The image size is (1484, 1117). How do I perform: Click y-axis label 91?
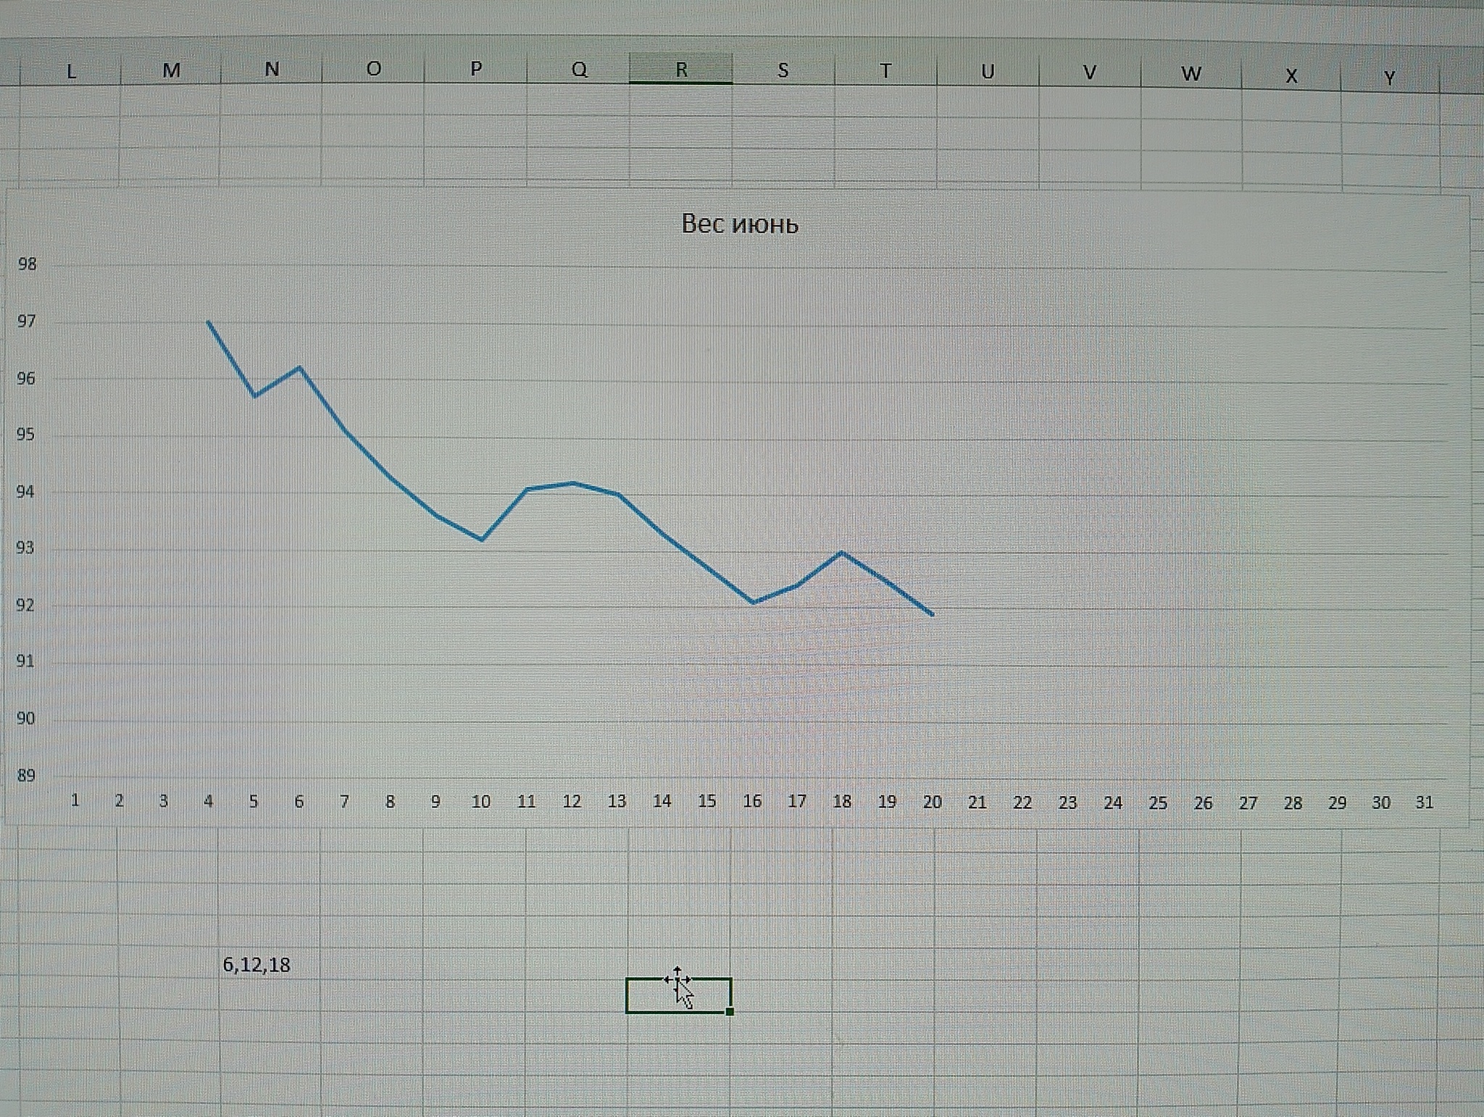(x=25, y=661)
